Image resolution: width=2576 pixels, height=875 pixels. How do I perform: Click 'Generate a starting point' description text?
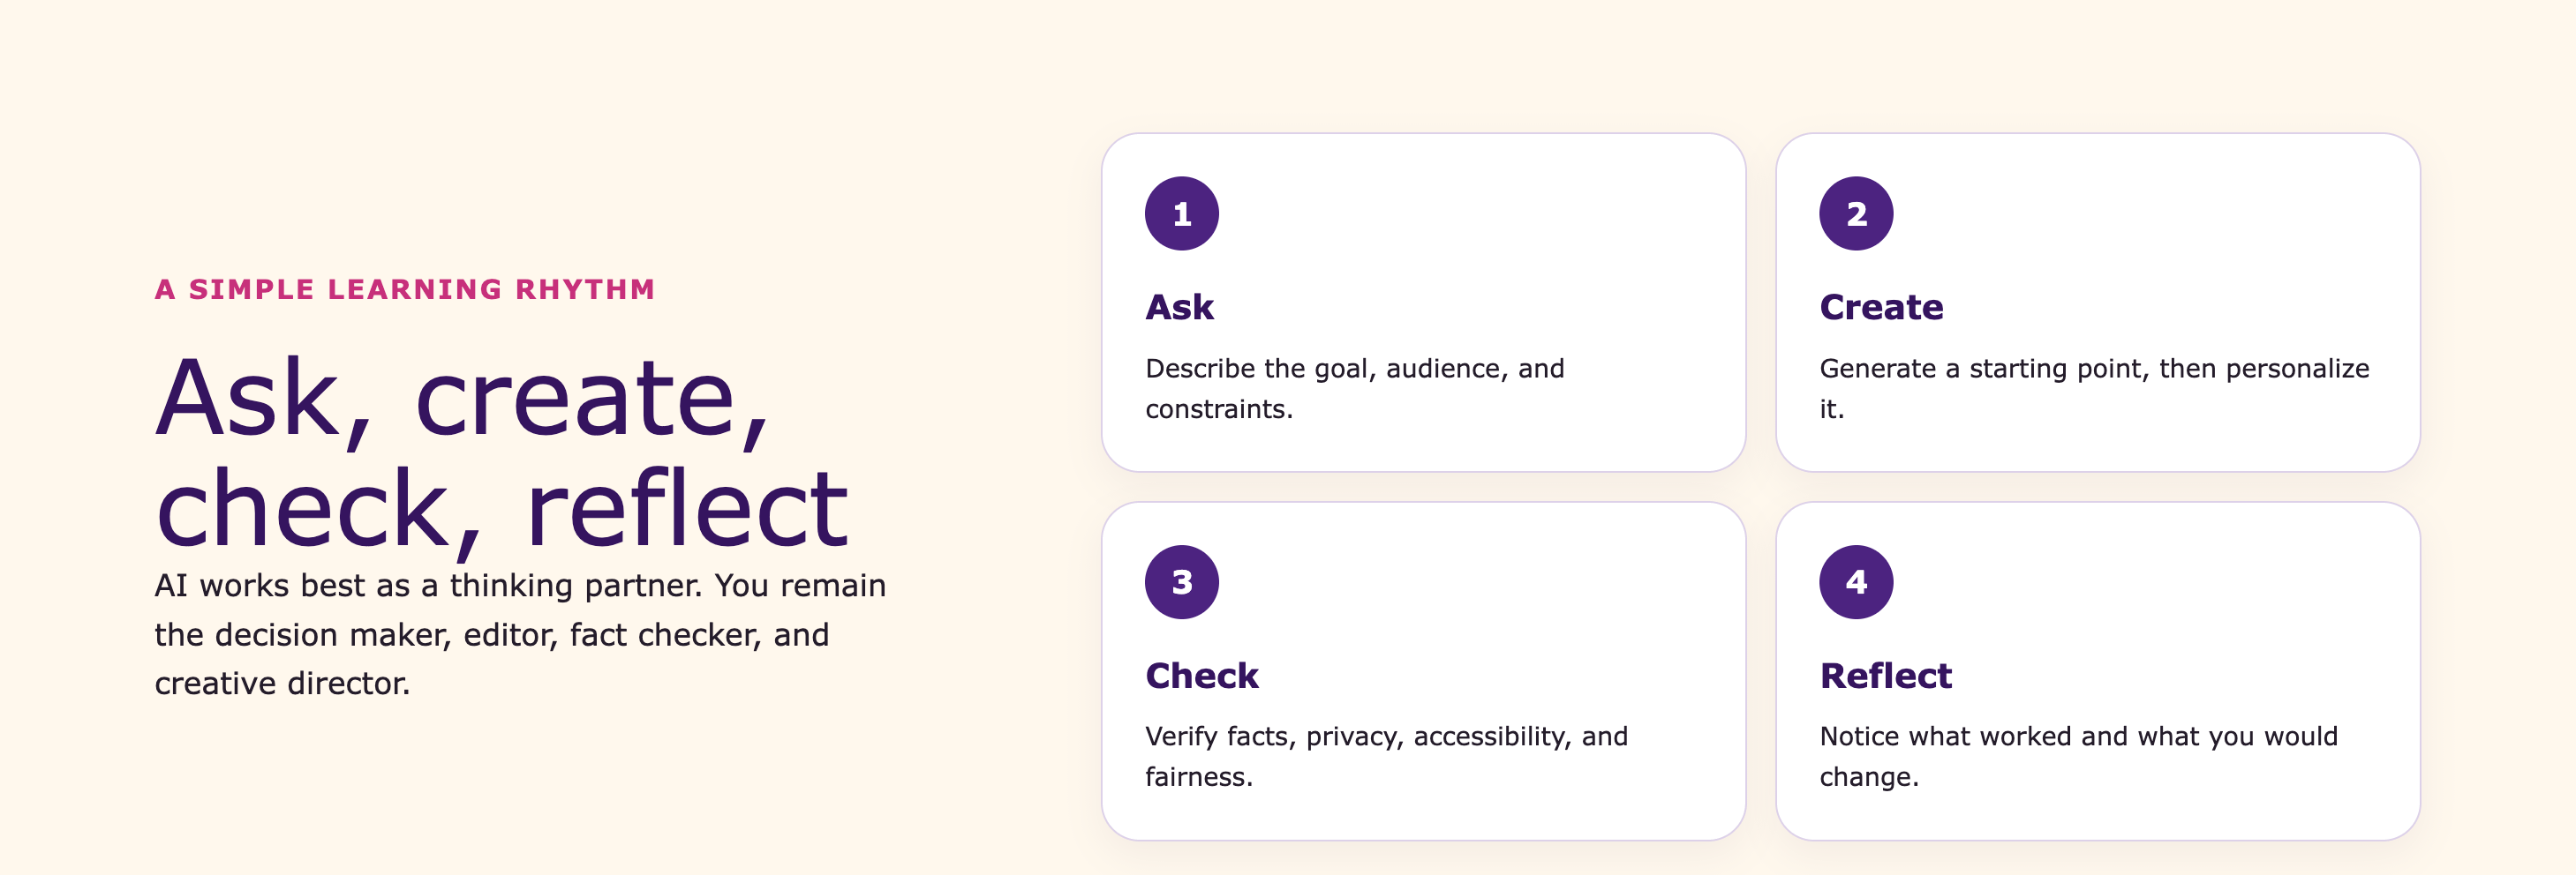2094,389
